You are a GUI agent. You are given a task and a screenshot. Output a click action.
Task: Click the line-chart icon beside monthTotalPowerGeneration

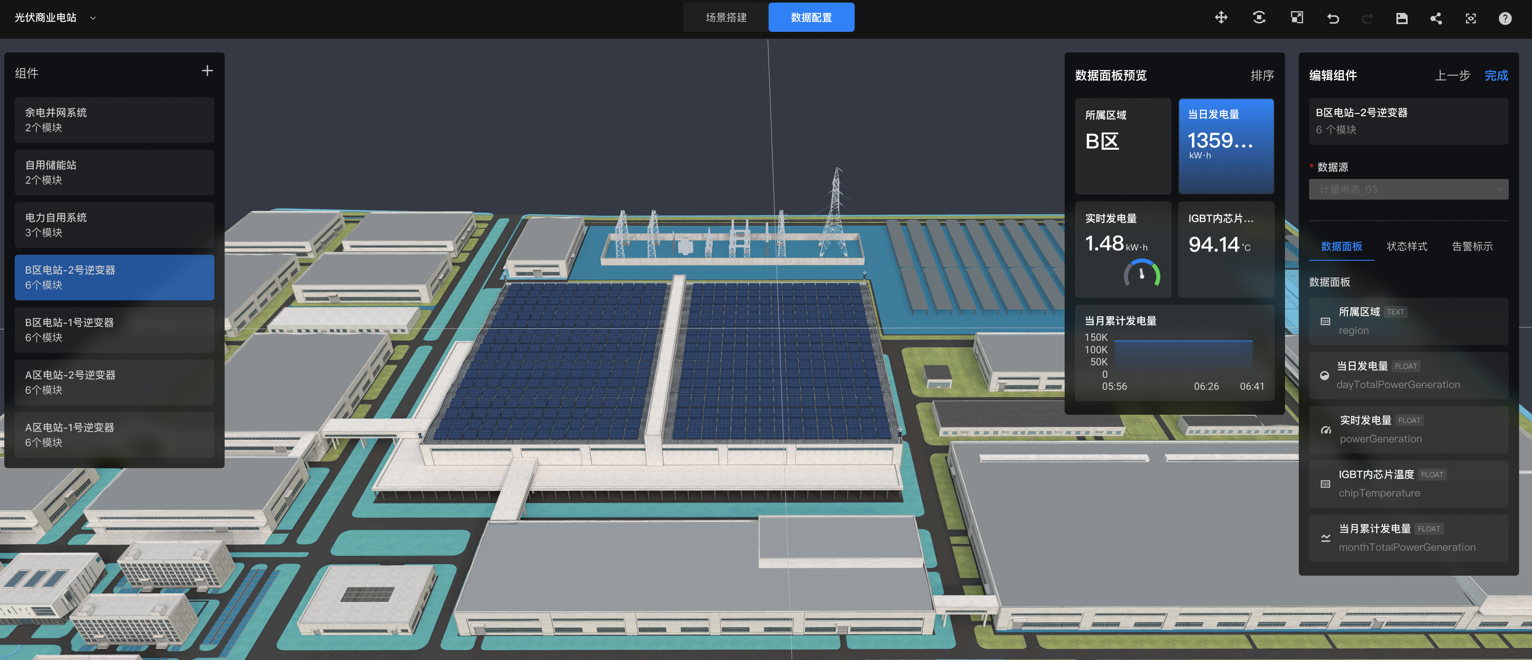click(x=1325, y=538)
